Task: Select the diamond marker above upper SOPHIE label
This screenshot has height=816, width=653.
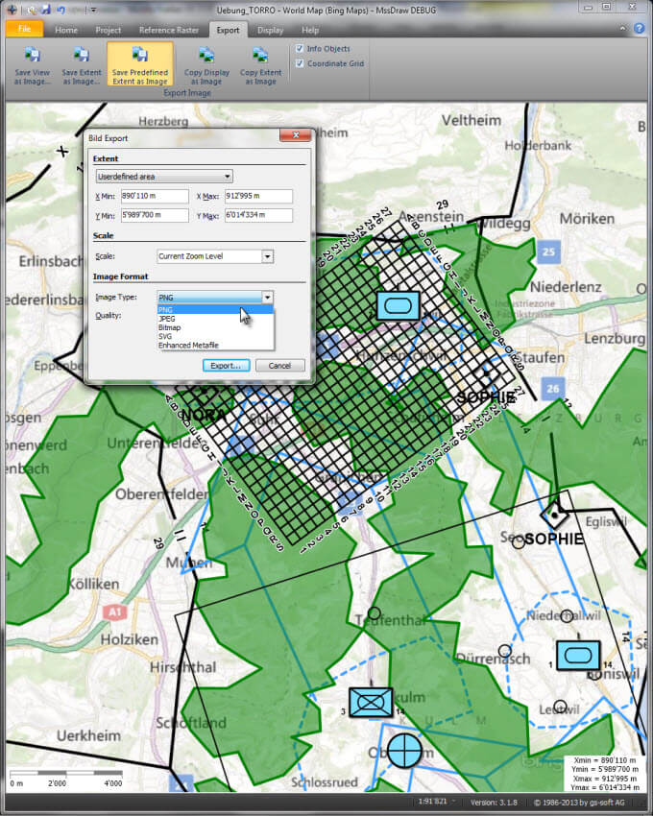Action: pyautogui.click(x=487, y=373)
